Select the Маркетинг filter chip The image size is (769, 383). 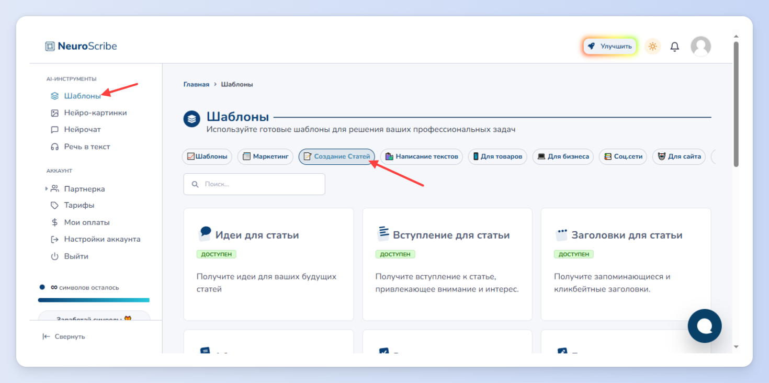tap(265, 156)
